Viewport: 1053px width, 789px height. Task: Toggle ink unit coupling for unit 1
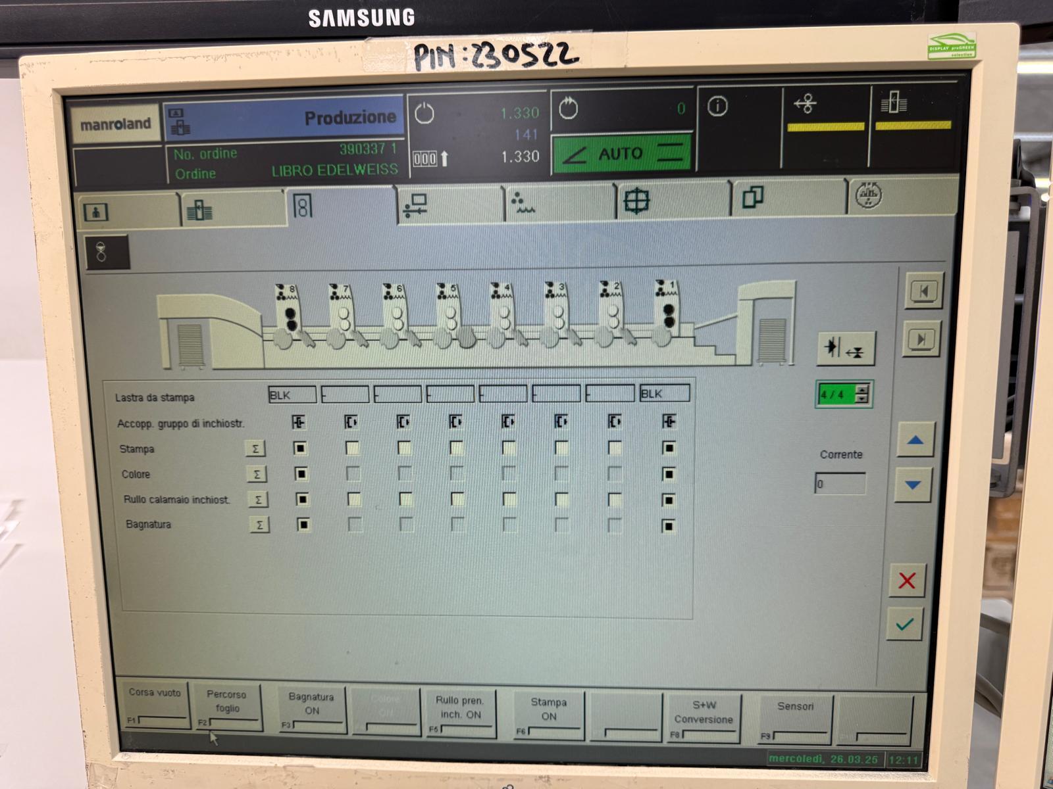click(x=669, y=421)
